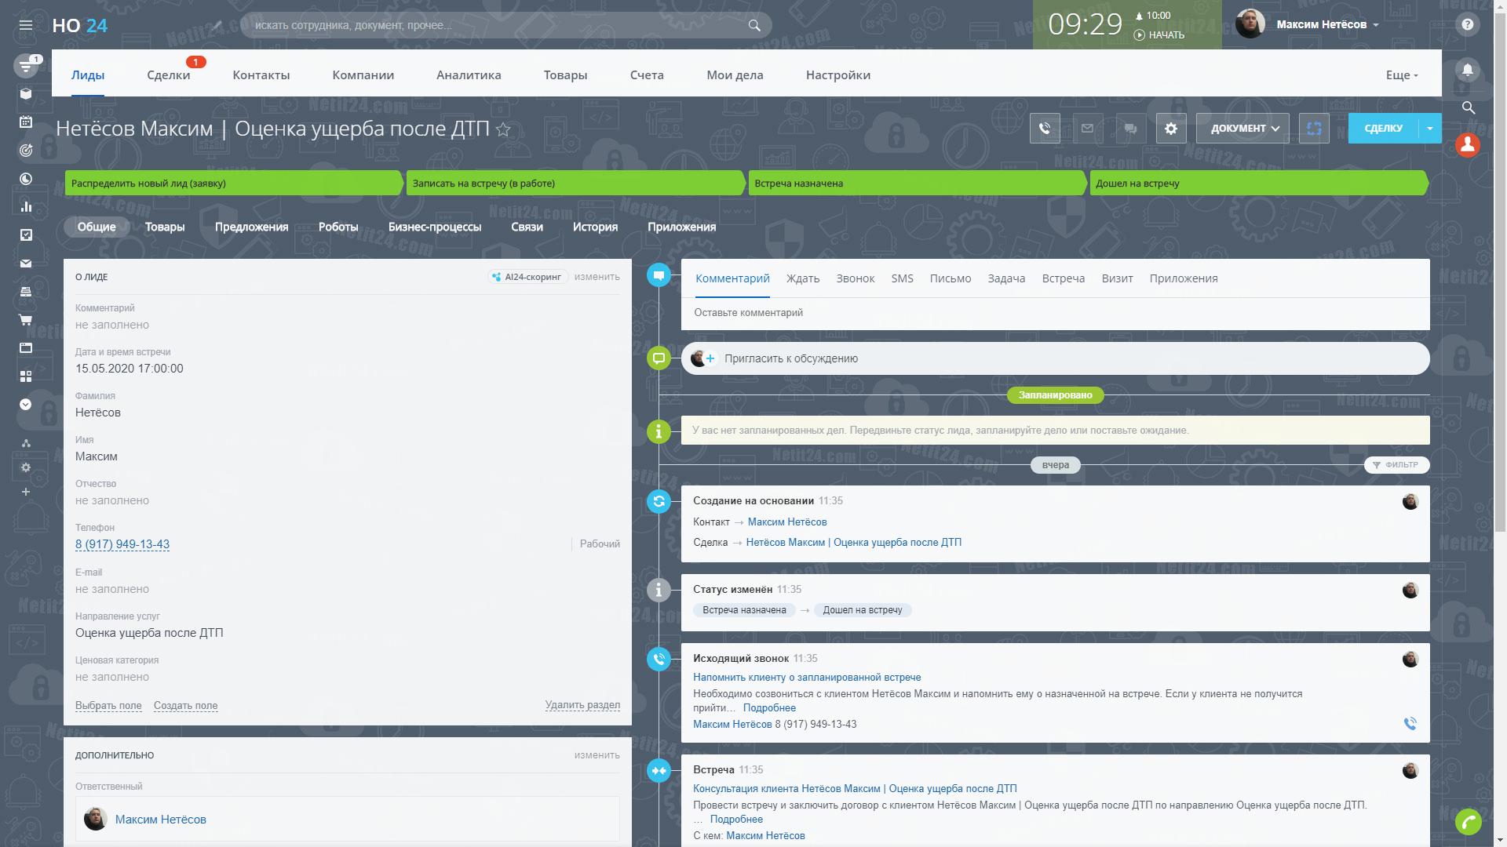Toggle the favorite star next to title
The height and width of the screenshot is (847, 1507).
pos(503,130)
